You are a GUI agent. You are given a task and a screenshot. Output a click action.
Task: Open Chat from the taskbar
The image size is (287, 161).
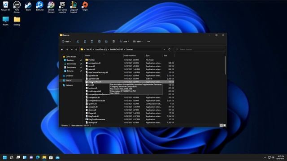[31, 157]
